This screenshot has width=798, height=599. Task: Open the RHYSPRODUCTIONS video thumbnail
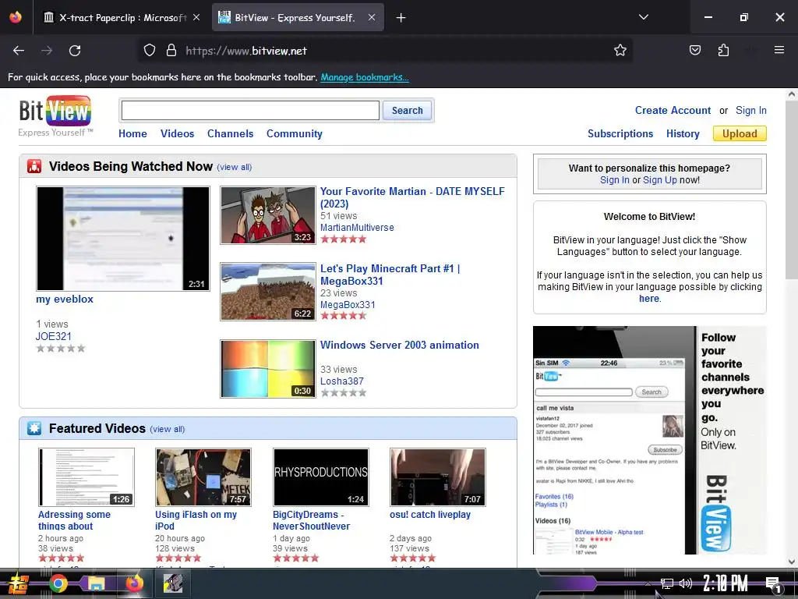pyautogui.click(x=320, y=477)
